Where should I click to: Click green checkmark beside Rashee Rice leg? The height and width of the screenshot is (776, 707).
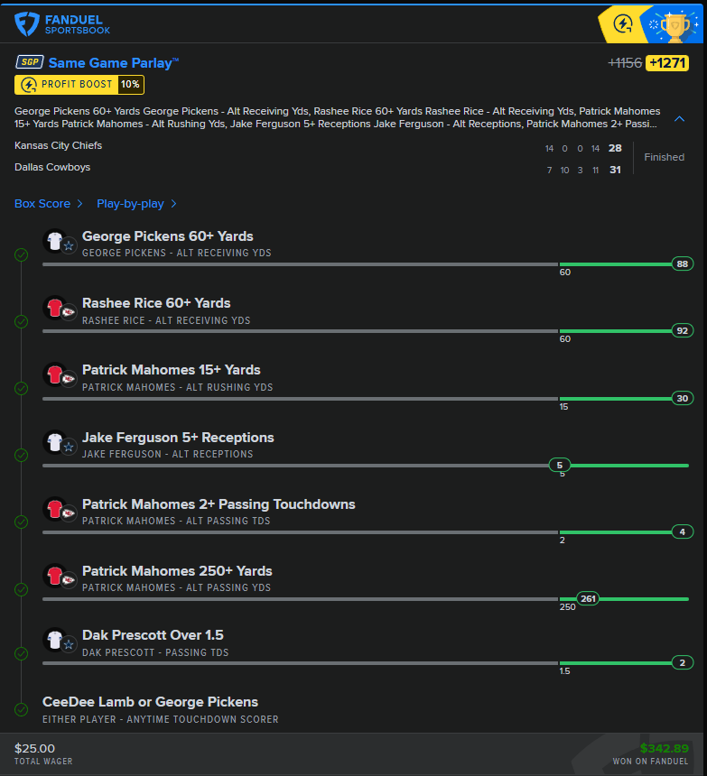(21, 322)
